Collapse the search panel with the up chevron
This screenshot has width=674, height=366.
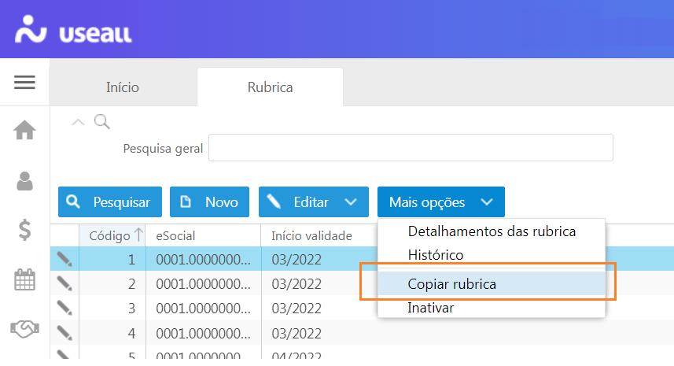click(78, 122)
